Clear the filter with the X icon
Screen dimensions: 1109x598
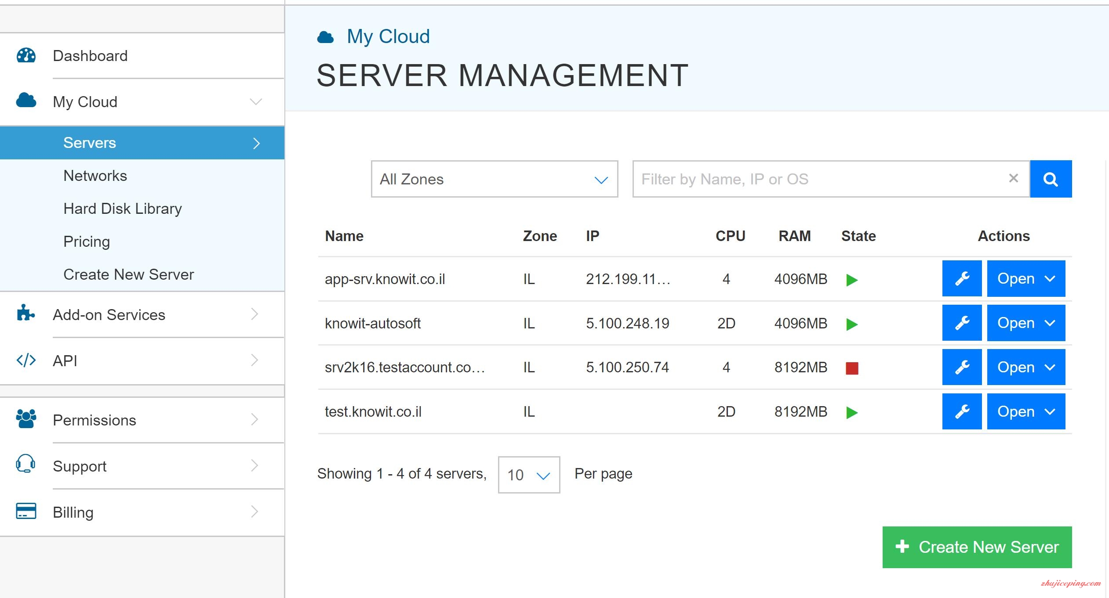click(x=1014, y=178)
